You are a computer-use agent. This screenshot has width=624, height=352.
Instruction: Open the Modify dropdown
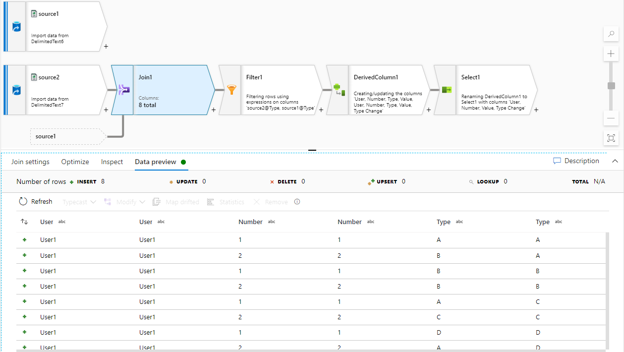point(124,202)
